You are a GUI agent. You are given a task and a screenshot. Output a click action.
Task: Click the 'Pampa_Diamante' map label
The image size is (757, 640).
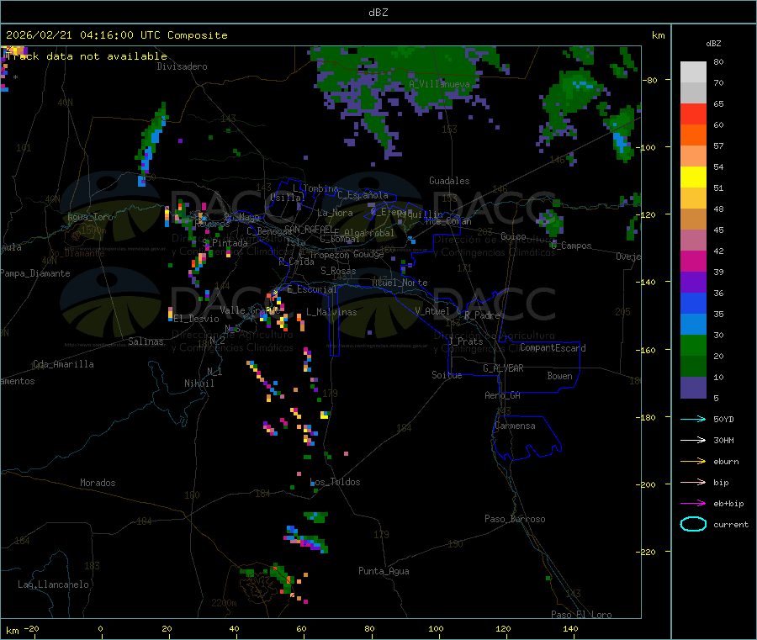tap(35, 273)
